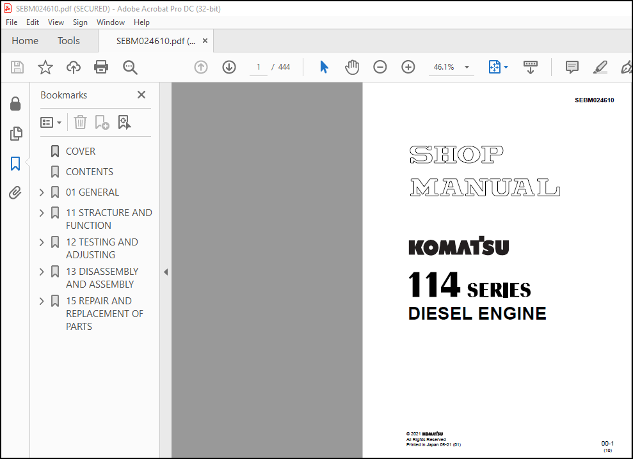The width and height of the screenshot is (633, 459).
Task: Add file to starred with star icon
Action: coord(45,67)
